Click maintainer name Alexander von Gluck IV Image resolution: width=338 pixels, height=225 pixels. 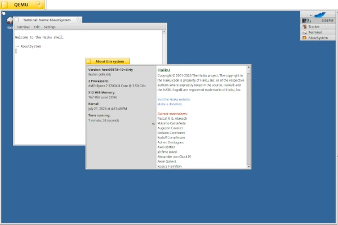click(174, 156)
